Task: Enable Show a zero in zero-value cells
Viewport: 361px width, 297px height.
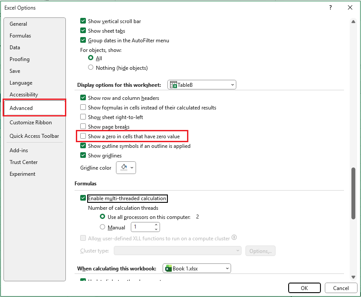Action: 83,136
